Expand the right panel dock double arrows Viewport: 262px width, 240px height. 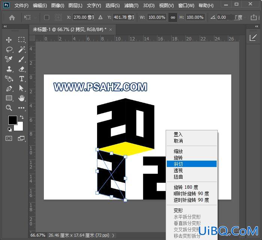(x=257, y=26)
